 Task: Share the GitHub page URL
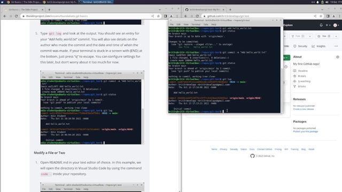(315, 16)
